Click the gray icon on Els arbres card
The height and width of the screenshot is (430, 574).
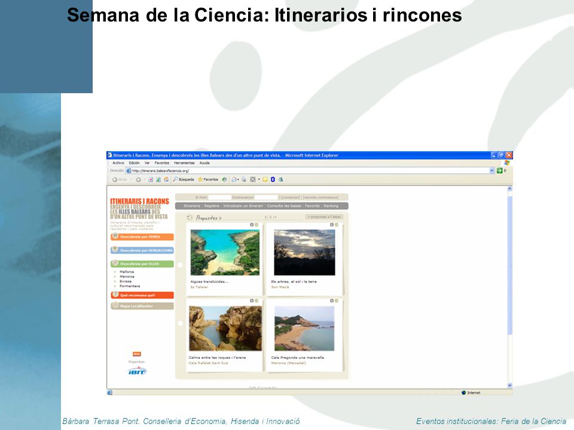332,225
